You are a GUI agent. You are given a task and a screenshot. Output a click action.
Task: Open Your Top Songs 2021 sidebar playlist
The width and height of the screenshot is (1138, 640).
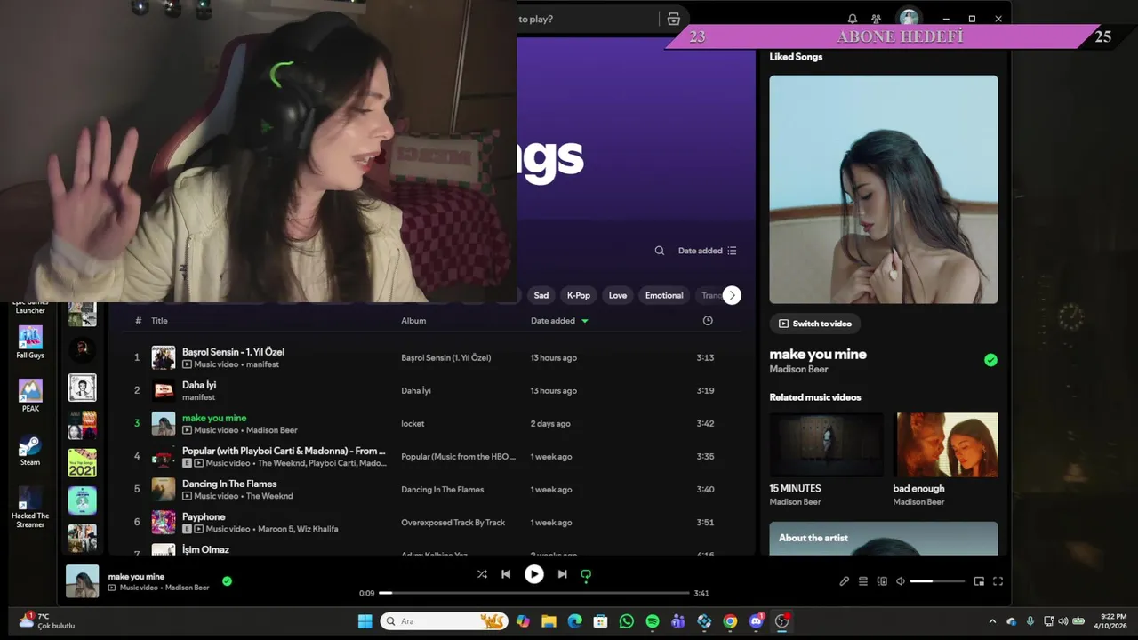(83, 462)
